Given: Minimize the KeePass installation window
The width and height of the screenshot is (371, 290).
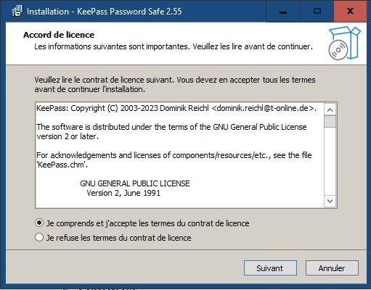Looking at the screenshot, I should click(283, 11).
